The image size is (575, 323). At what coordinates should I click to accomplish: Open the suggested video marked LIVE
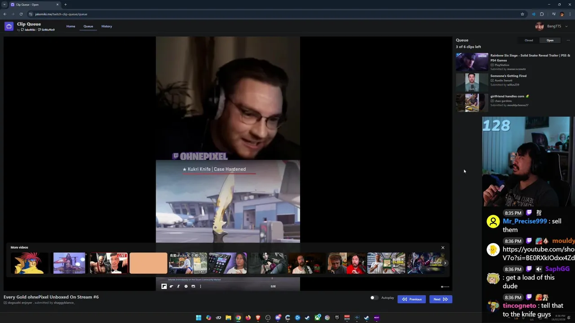108,263
